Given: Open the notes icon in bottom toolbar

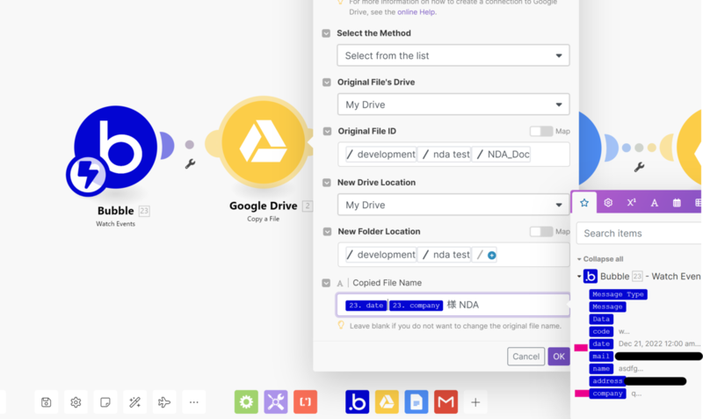Looking at the screenshot, I should click(x=105, y=402).
